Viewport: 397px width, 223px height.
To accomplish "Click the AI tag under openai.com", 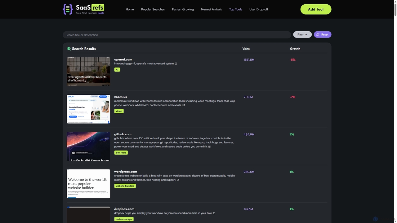I will click(x=117, y=70).
